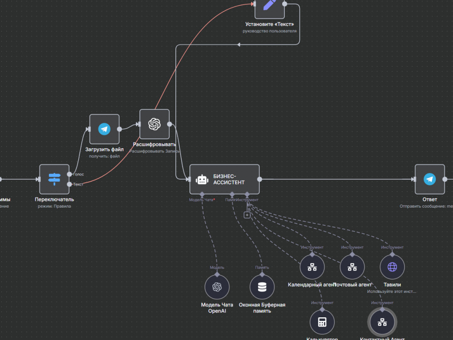Select the Переключатель switch node icon
The image size is (453, 340).
[54, 179]
